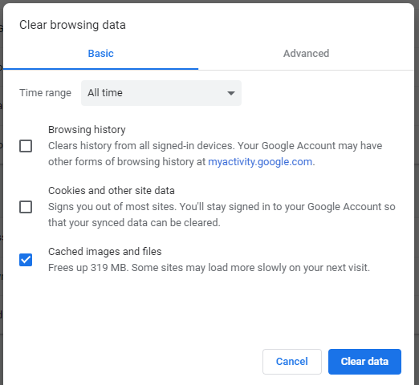The width and height of the screenshot is (419, 385).
Task: Click the blue checkmark icon for cached files
Action: 26,260
